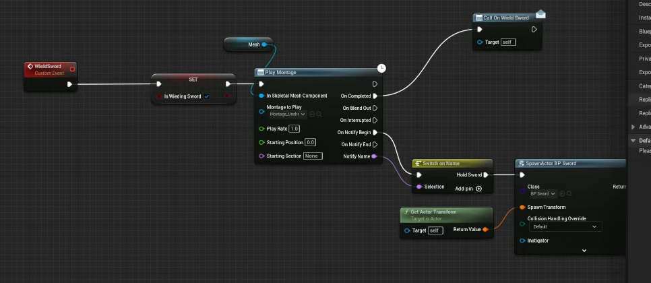Click the latent clock icon on Play Montage
This screenshot has width=651, height=283.
click(381, 68)
